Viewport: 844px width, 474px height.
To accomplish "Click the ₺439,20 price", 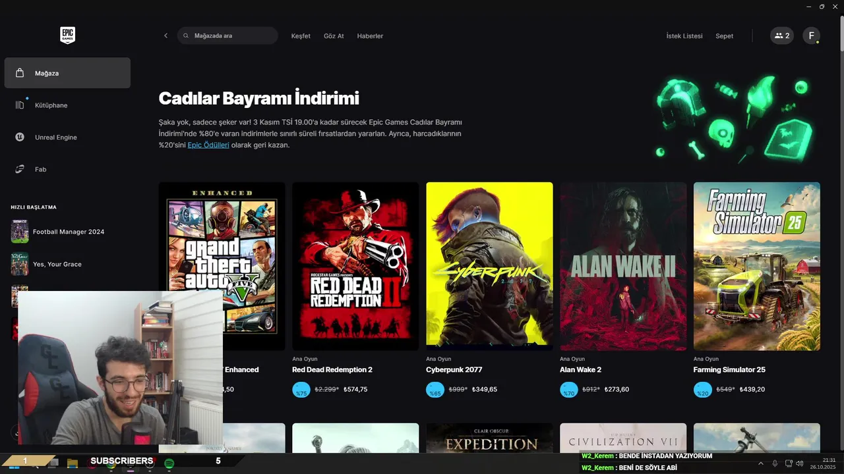I will click(752, 390).
